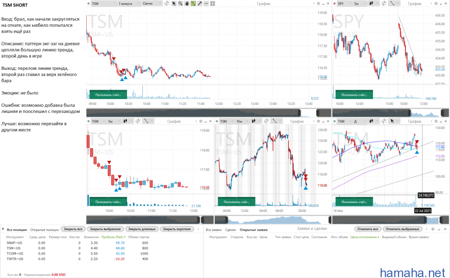Open settings gear of SPY chart
450x278 pixels.
click(436, 4)
